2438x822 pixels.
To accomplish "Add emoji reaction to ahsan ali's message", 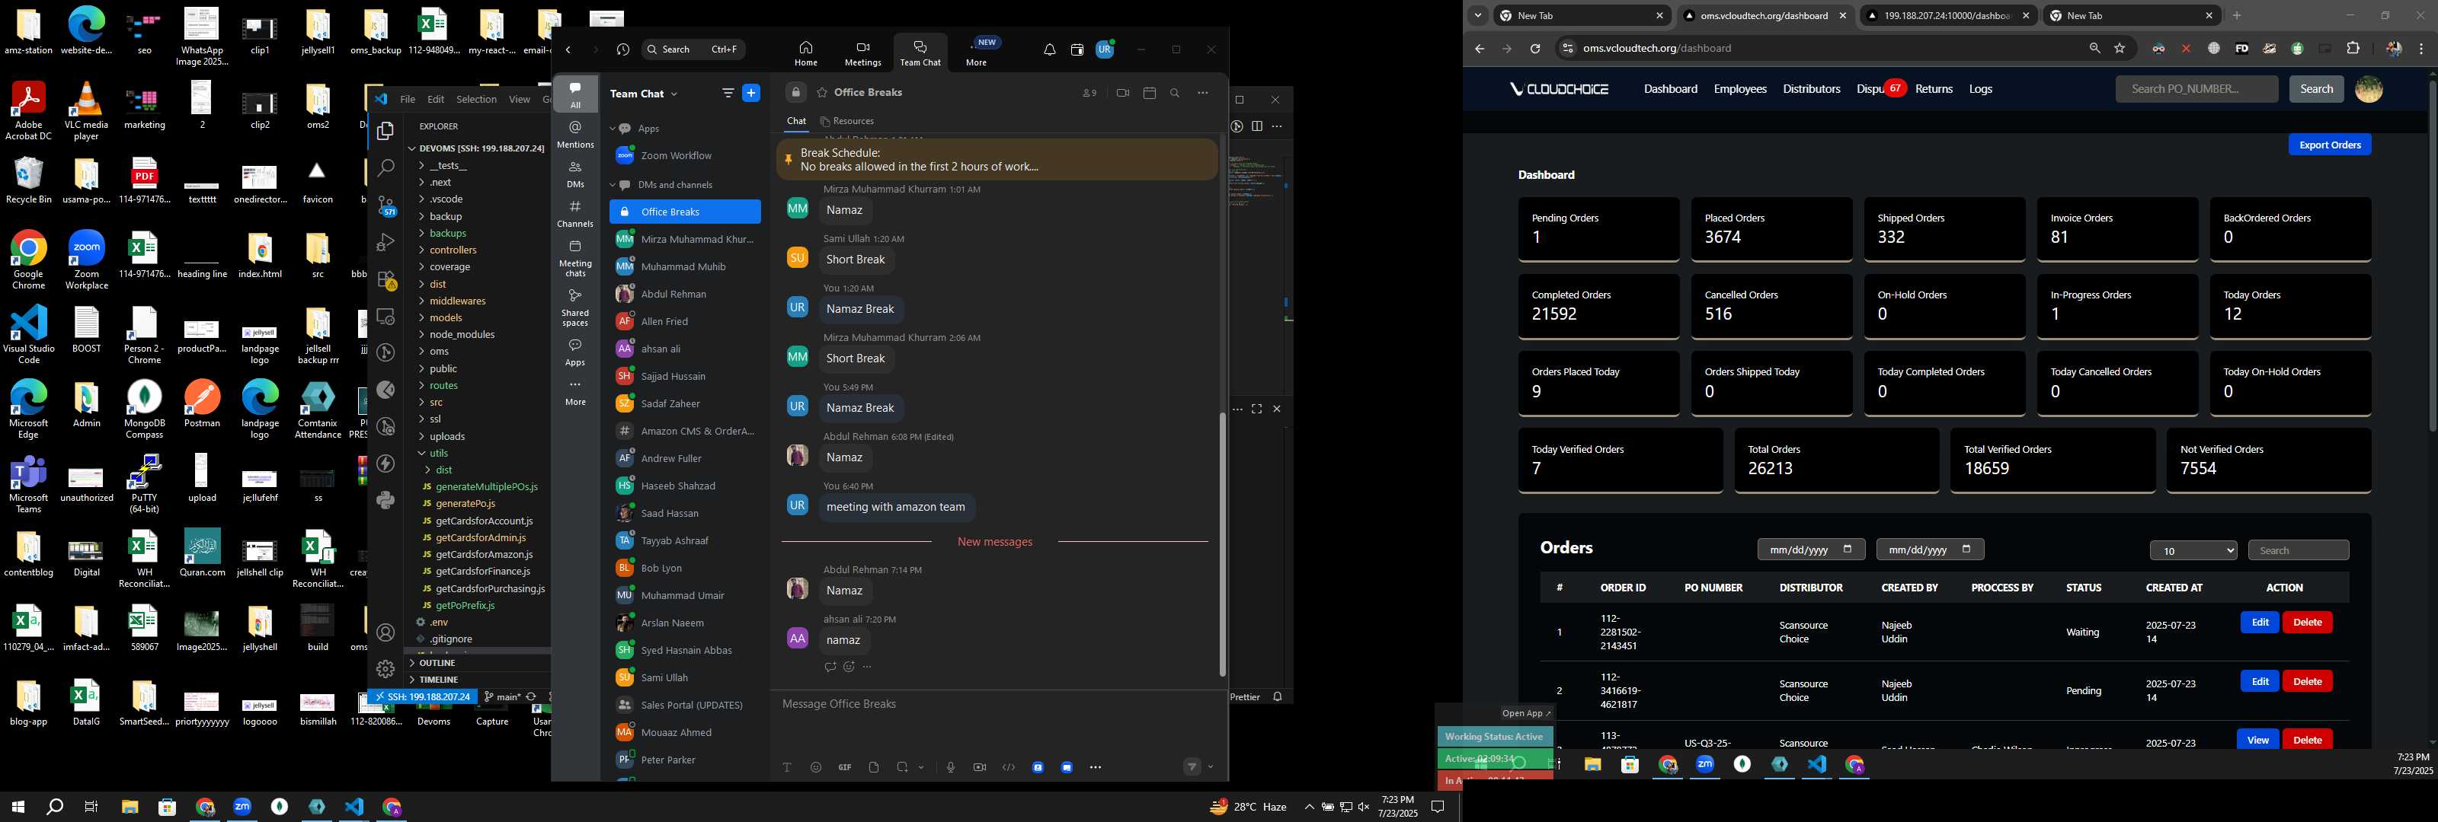I will [849, 667].
